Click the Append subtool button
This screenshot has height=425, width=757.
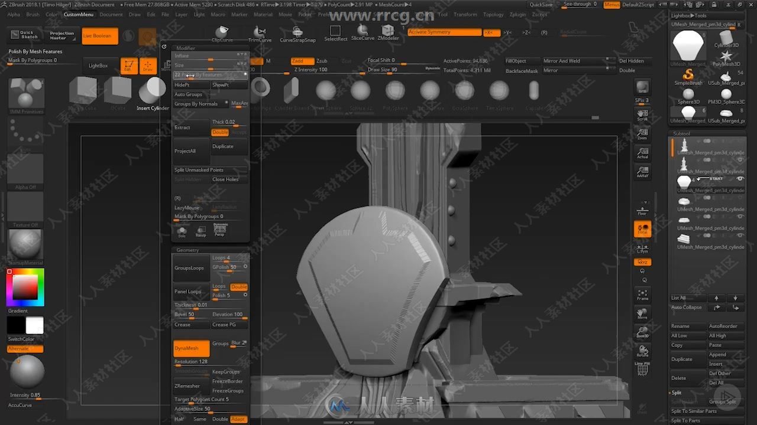pos(726,355)
